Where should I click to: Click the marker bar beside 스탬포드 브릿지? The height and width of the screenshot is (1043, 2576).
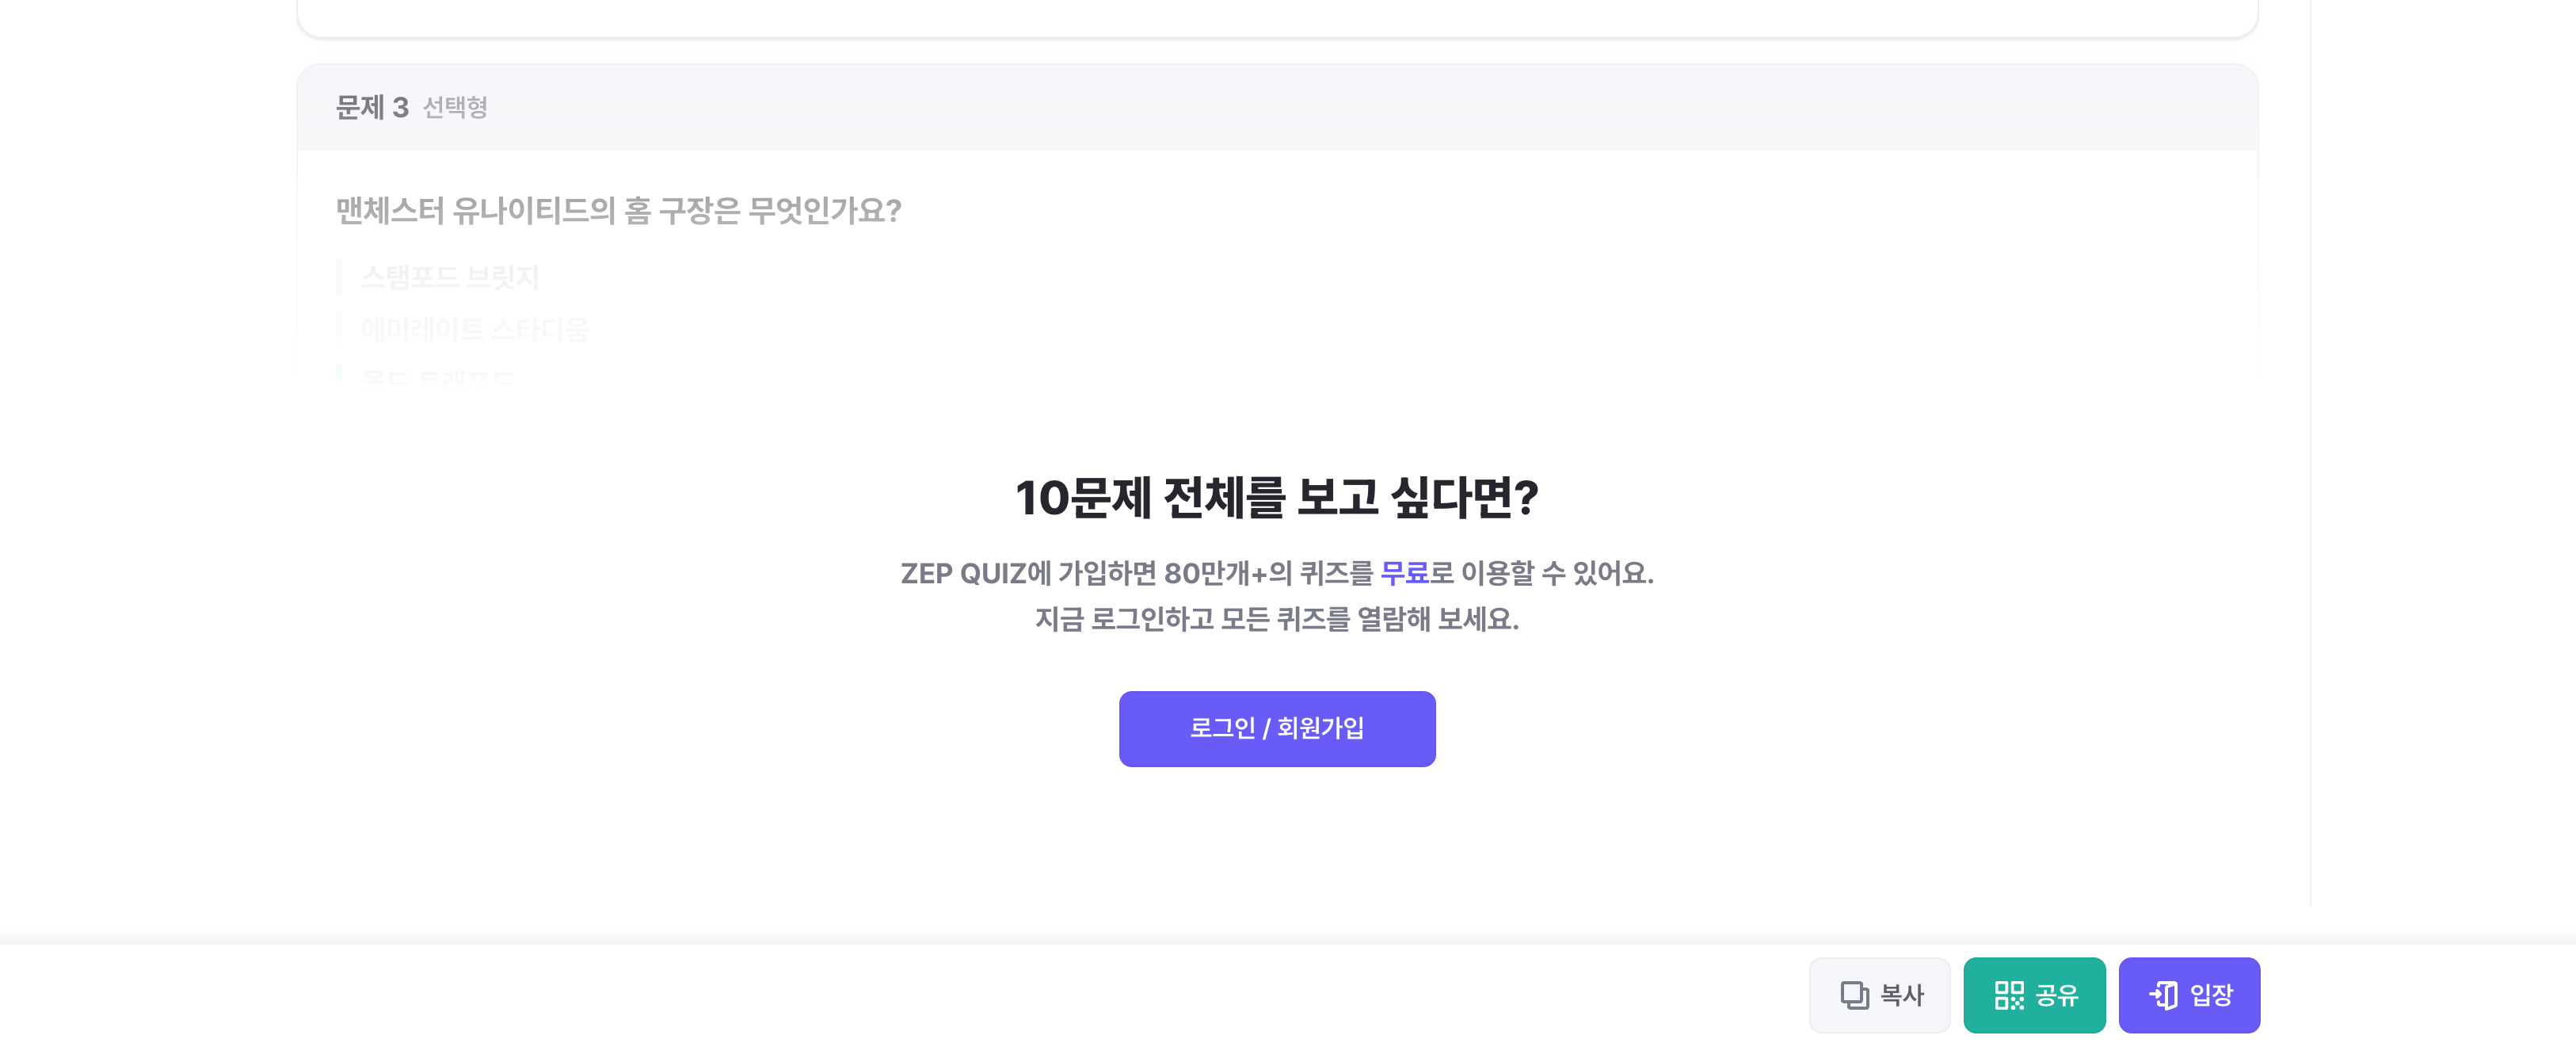(x=339, y=277)
